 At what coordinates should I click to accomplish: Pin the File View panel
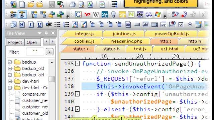(46, 33)
